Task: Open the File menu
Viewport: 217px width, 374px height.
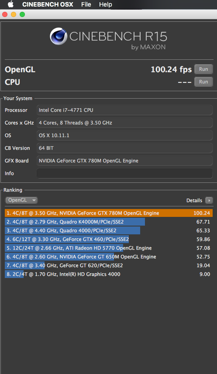Action: (86, 4)
